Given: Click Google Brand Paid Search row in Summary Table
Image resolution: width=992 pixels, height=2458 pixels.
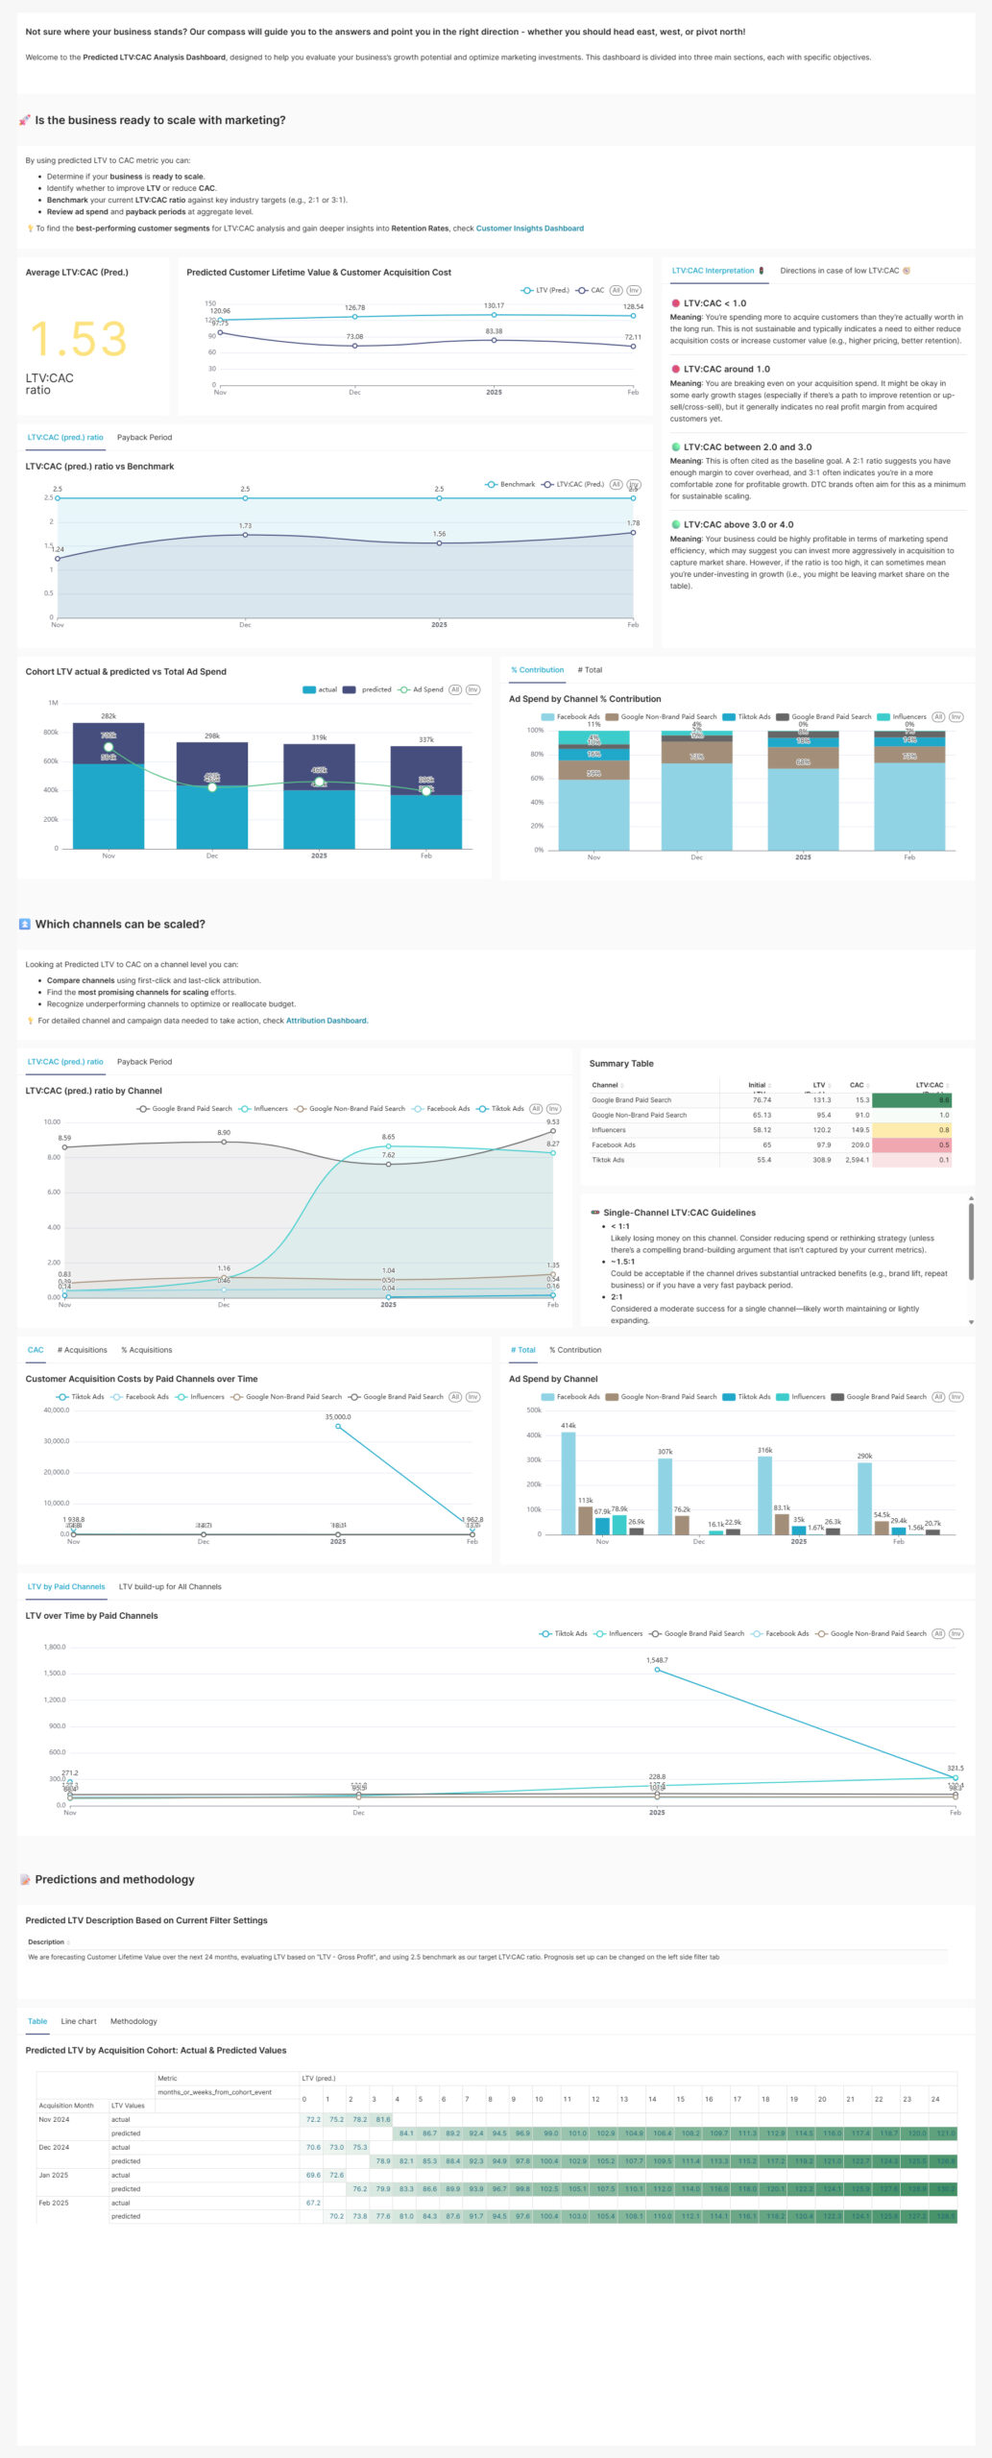Looking at the screenshot, I should tap(770, 1100).
